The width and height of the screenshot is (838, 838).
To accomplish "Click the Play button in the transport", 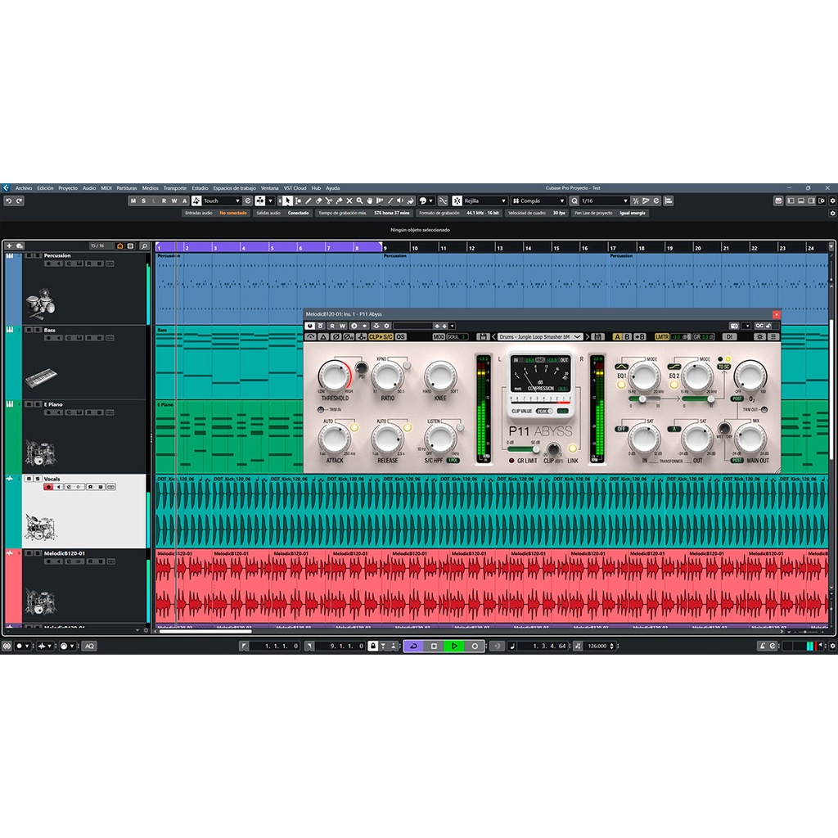I will coord(454,646).
